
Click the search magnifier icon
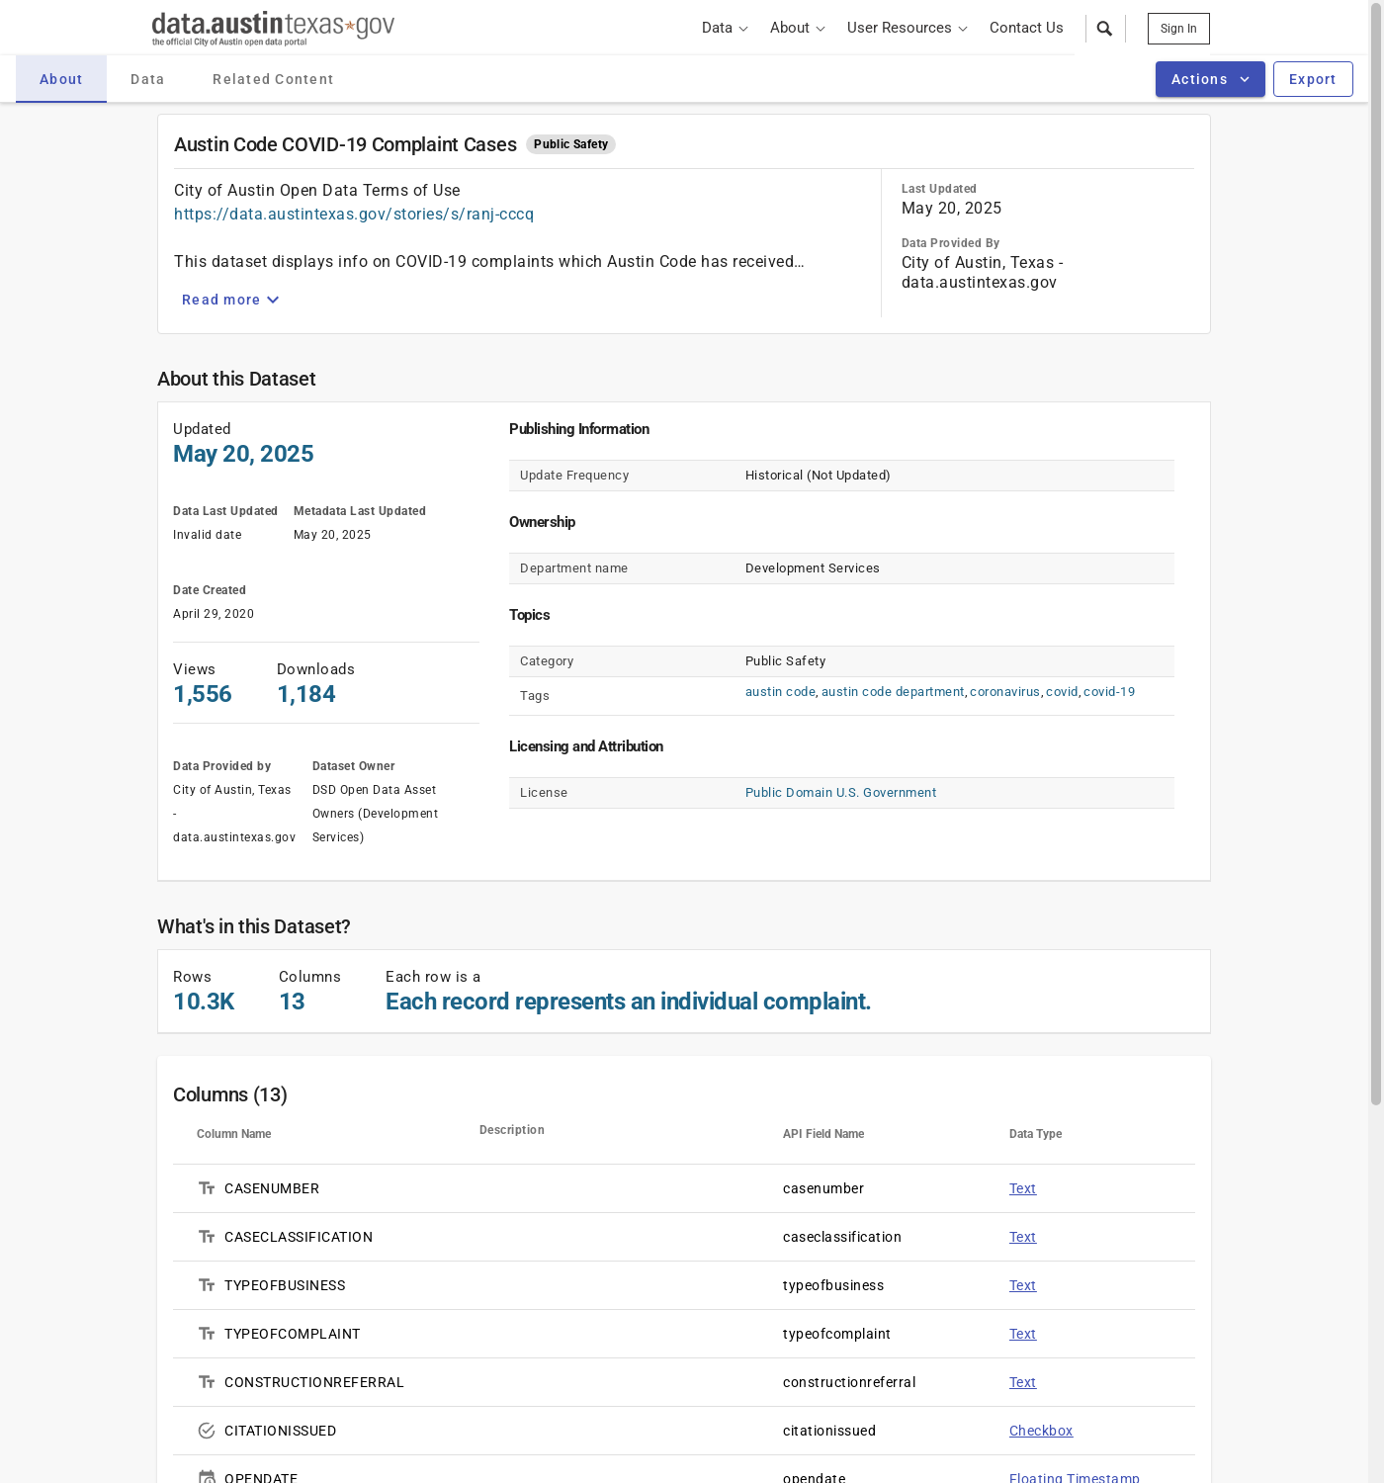tap(1104, 29)
